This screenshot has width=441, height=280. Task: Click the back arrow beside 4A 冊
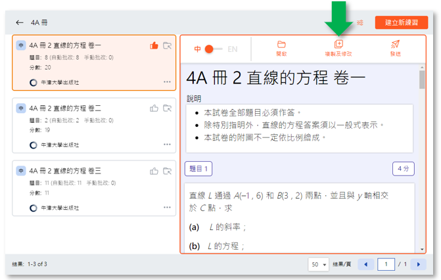click(x=20, y=22)
